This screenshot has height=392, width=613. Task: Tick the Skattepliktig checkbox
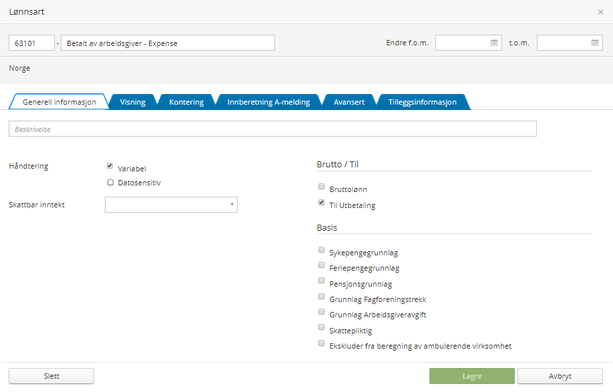point(321,327)
